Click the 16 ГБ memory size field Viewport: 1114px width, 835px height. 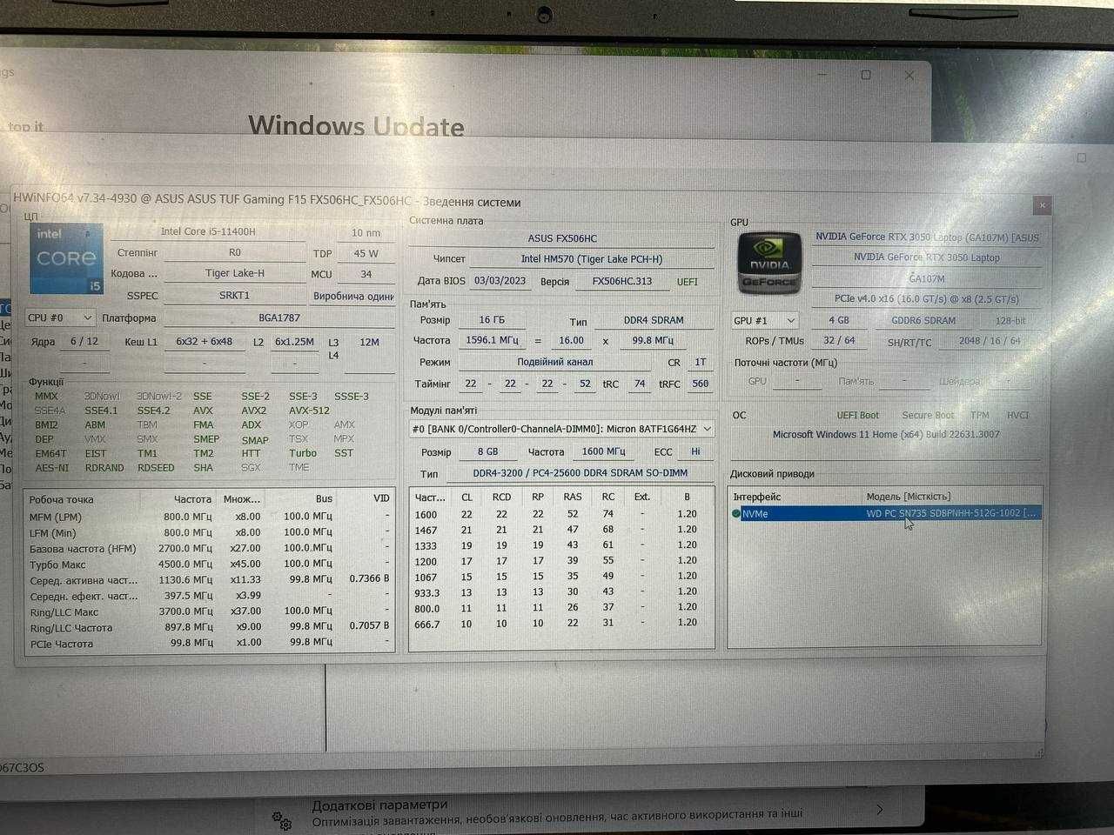tap(492, 320)
